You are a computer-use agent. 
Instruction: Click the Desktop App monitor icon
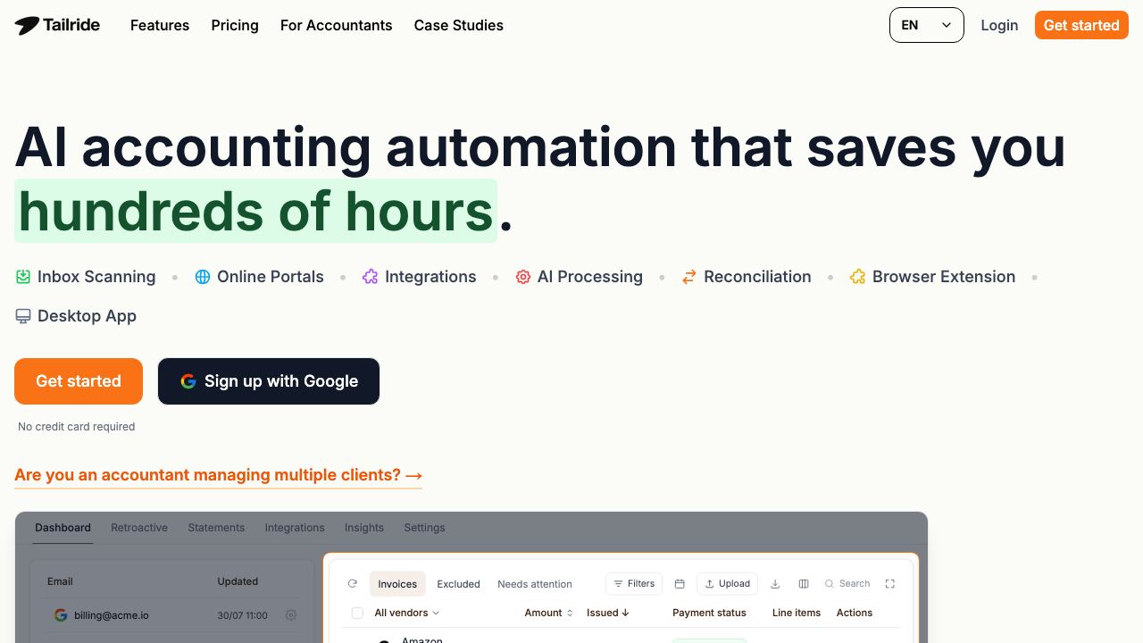(x=23, y=316)
